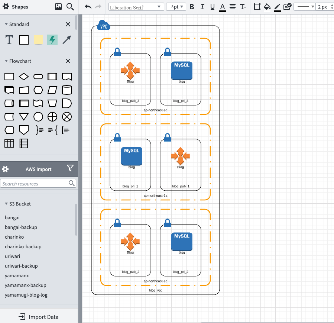Select the flowchart database cylinder
Viewport: 334px width, 323px height.
[x=67, y=90]
